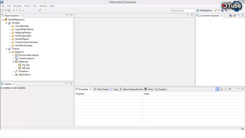Select the Transformations tree item
The height and width of the screenshot is (138, 245).
click(26, 58)
